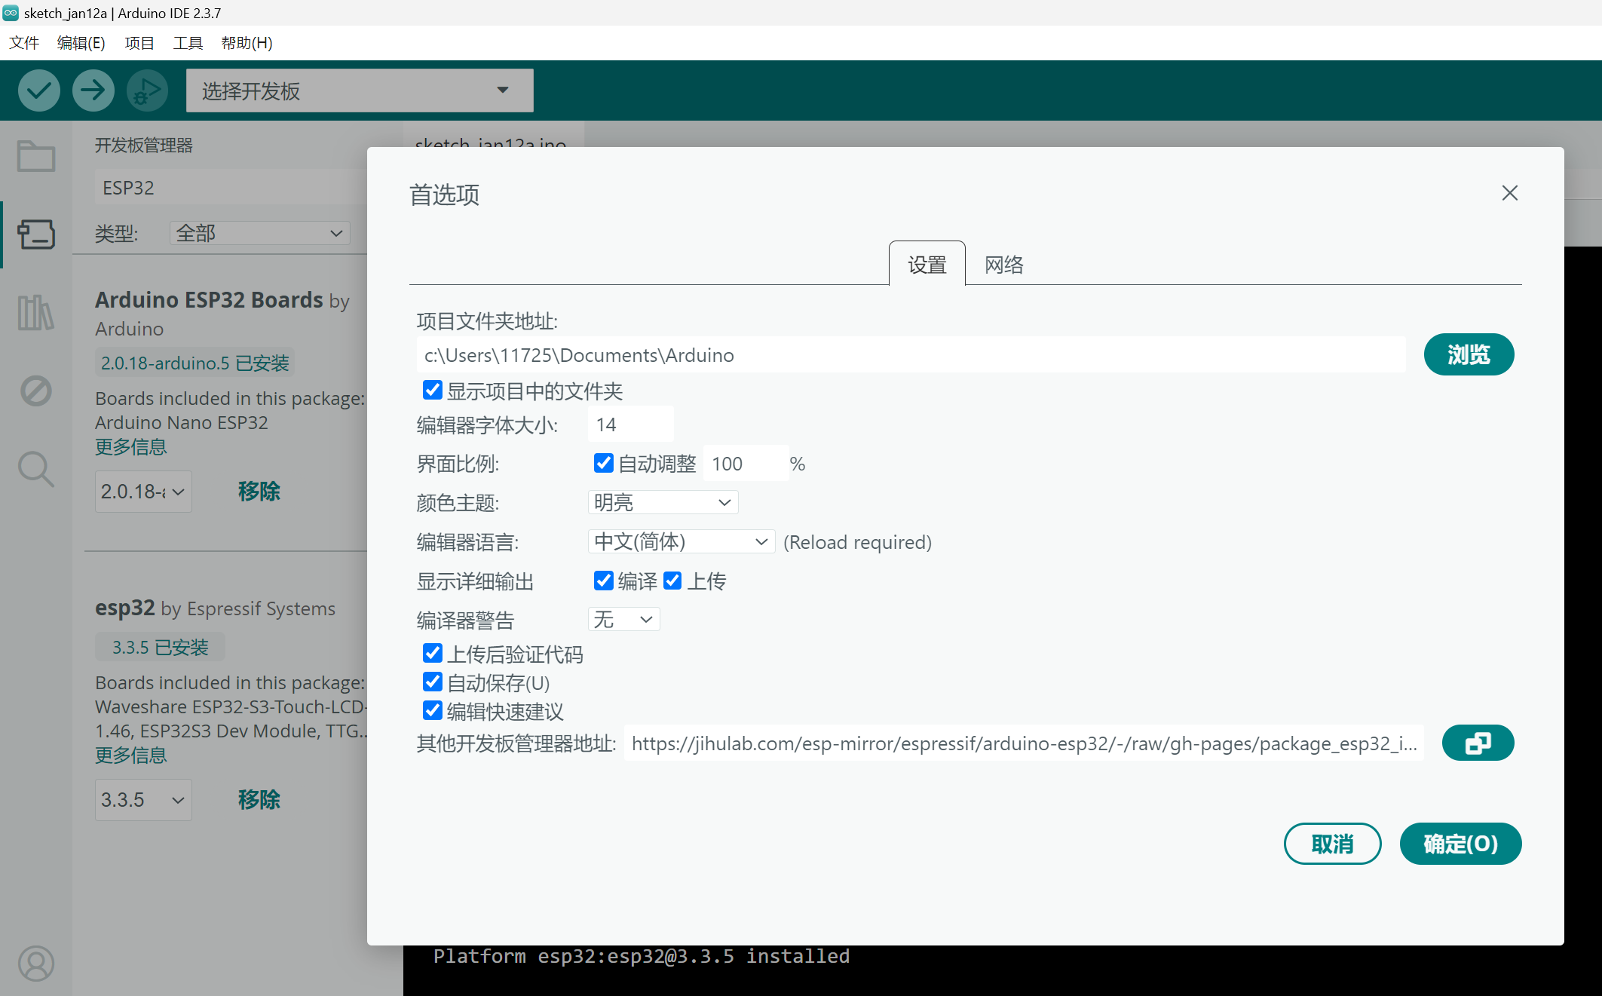Screen dimensions: 1602x996
Task: Click the 取消 cancel button
Action: pos(1332,844)
